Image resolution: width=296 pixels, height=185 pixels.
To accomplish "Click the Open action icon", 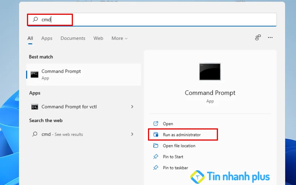I will [x=156, y=124].
